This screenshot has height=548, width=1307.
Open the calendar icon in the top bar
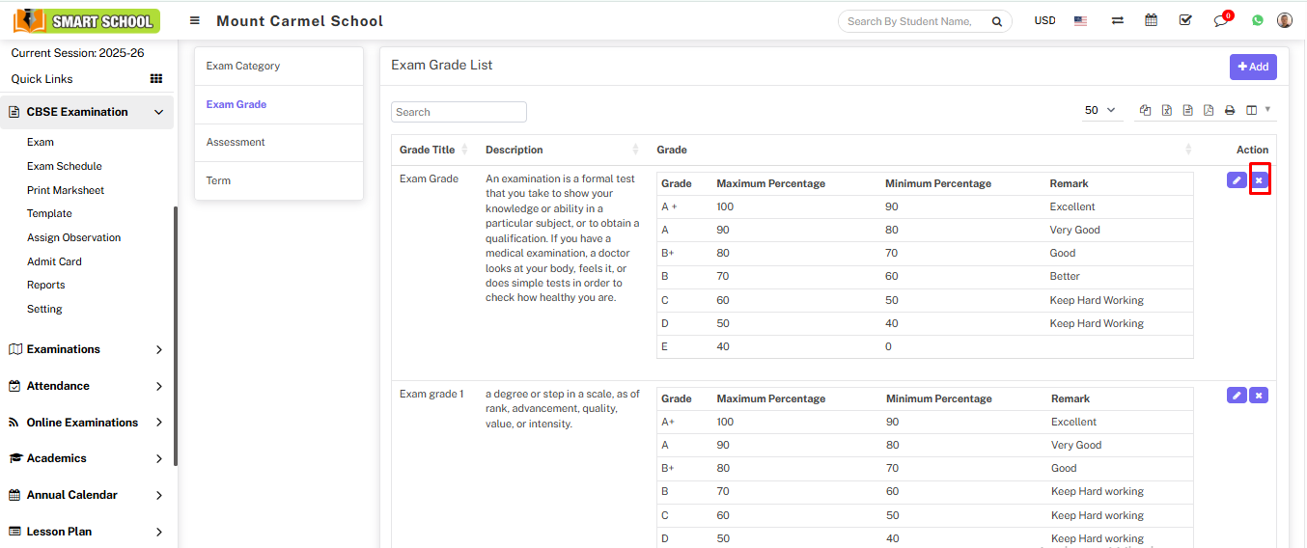(1151, 20)
